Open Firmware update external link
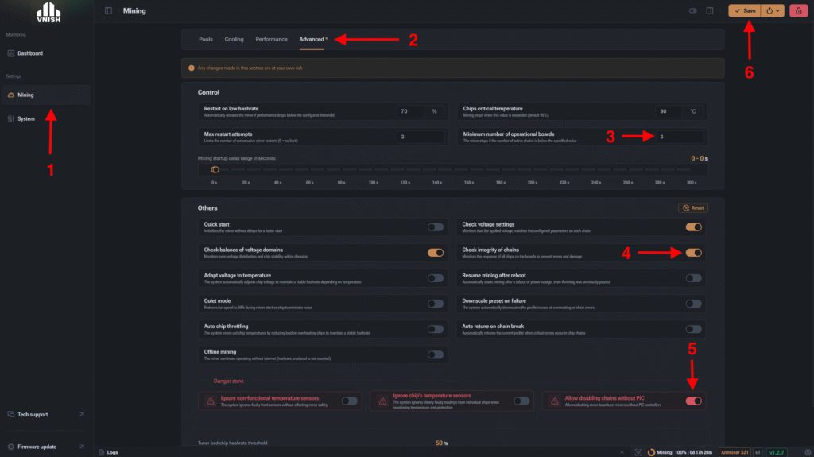 click(x=82, y=447)
